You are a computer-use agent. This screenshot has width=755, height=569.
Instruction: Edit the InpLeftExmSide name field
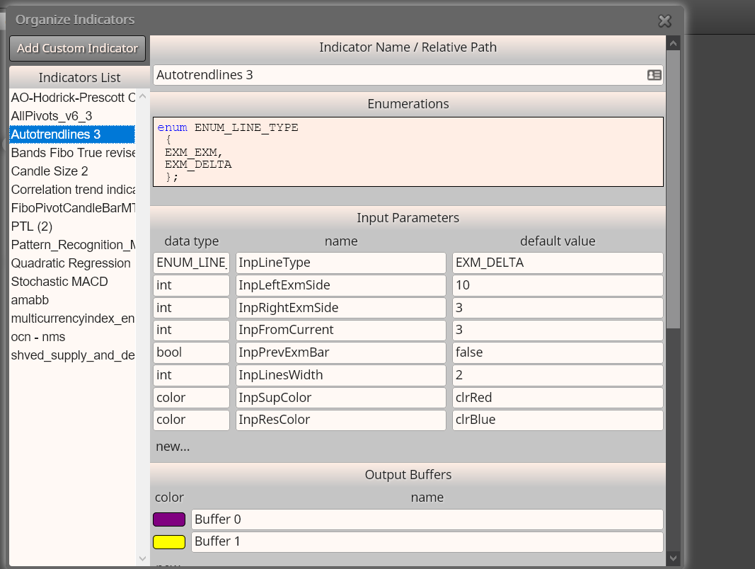(340, 285)
